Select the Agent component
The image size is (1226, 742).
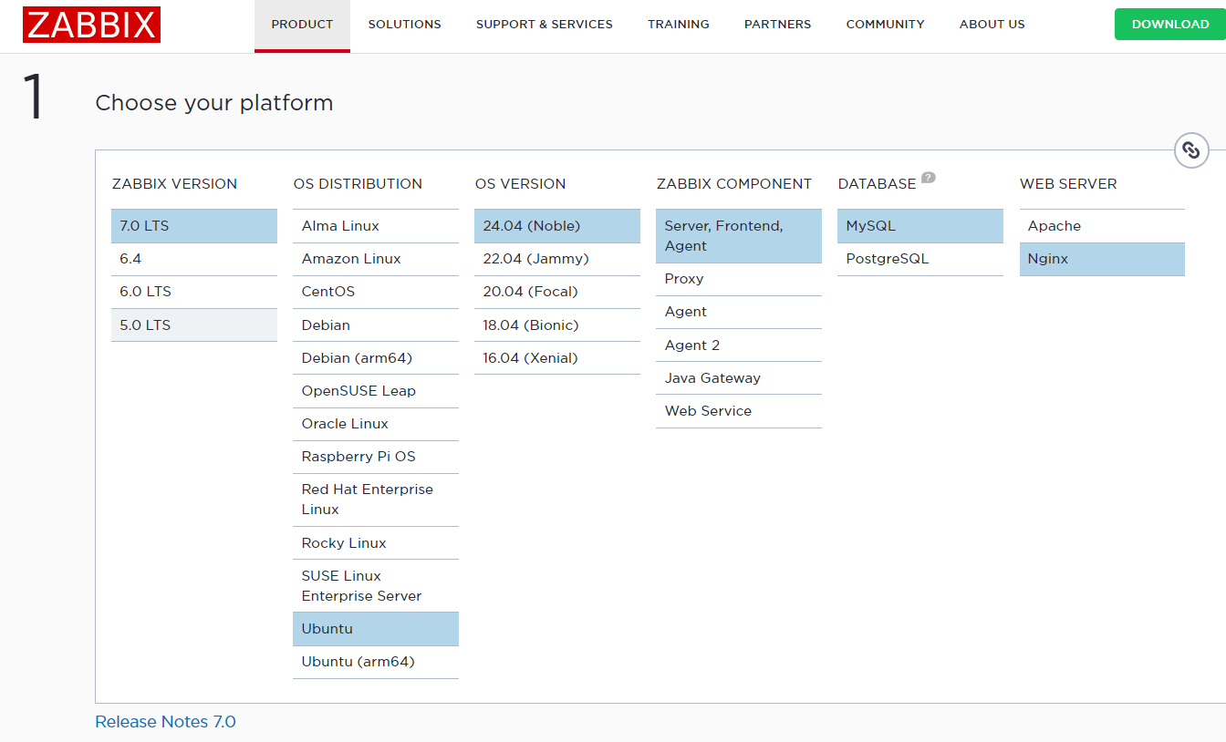click(x=739, y=312)
